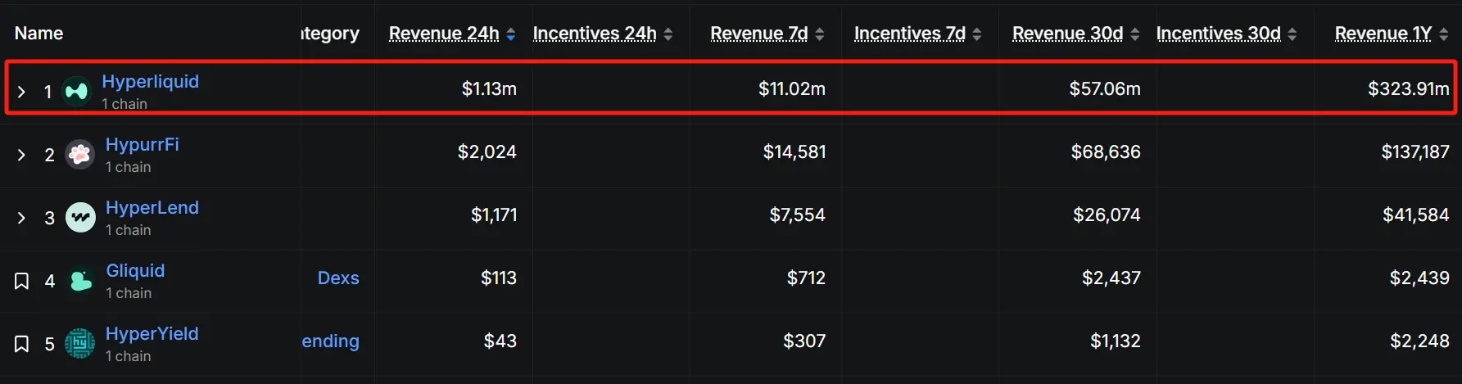This screenshot has width=1462, height=384.
Task: Expand the Hyperliquid row chevron
Action: click(x=22, y=92)
